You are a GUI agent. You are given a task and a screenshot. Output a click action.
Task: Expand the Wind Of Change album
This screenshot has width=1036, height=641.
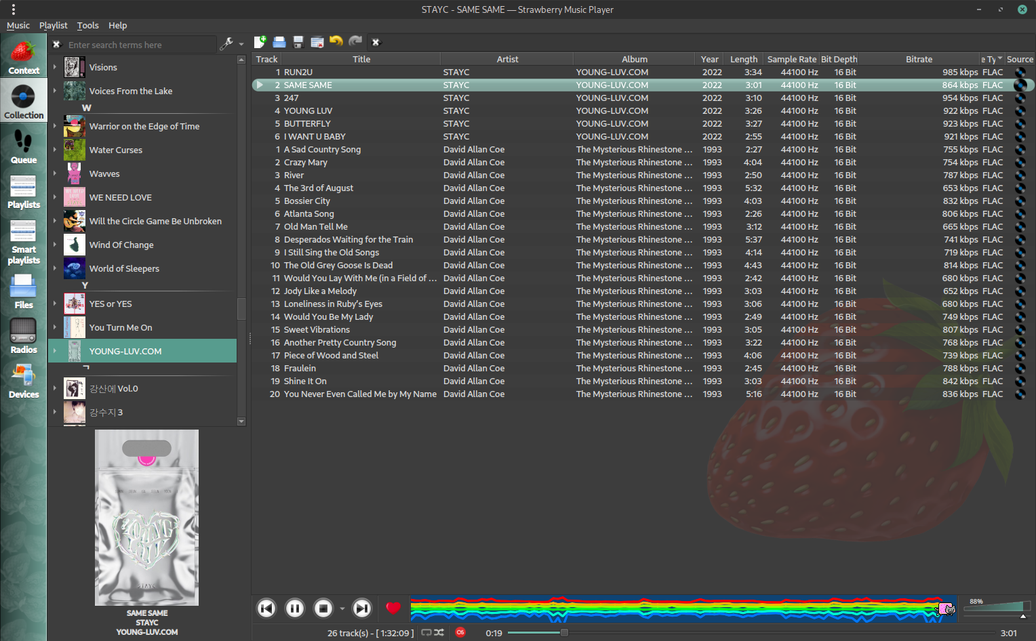(x=55, y=245)
